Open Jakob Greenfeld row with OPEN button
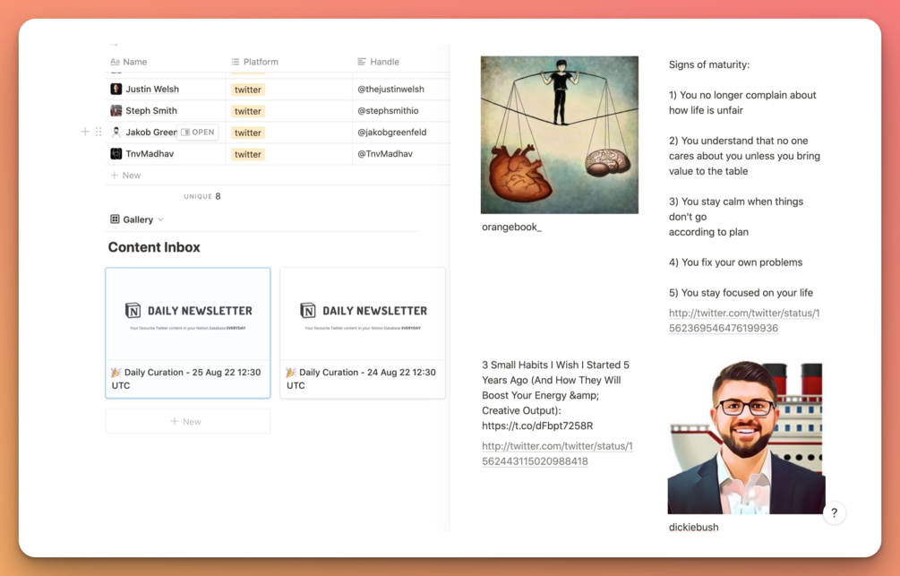900x576 pixels. click(197, 132)
